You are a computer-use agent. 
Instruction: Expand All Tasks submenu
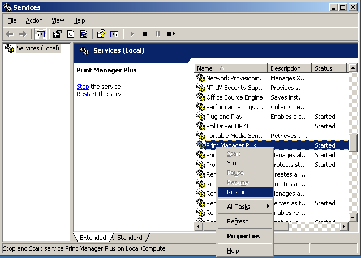tap(245, 207)
